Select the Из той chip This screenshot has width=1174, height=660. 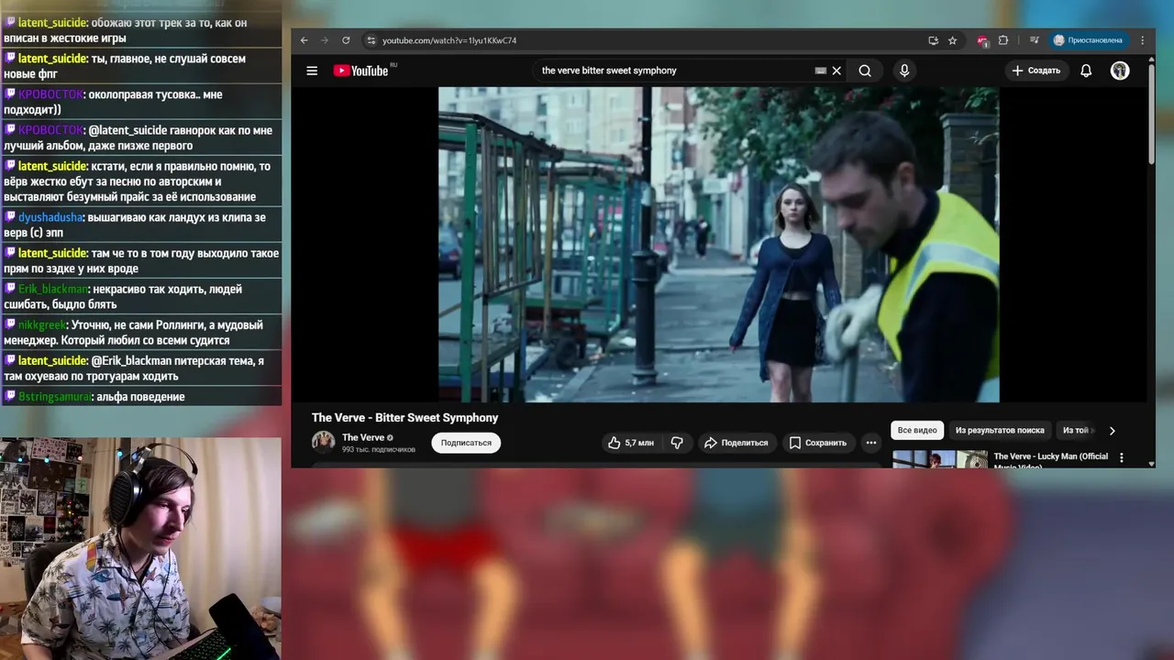[x=1076, y=430]
